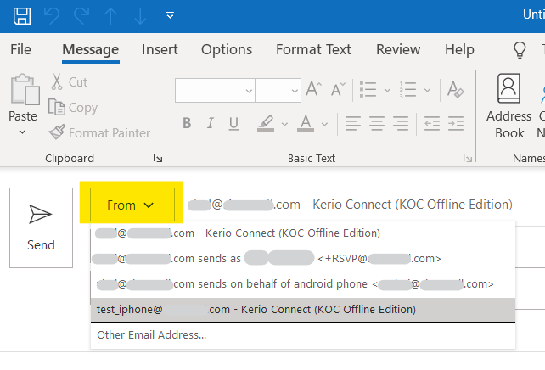The width and height of the screenshot is (545, 370).
Task: Toggle Italic formatting
Action: pos(210,123)
